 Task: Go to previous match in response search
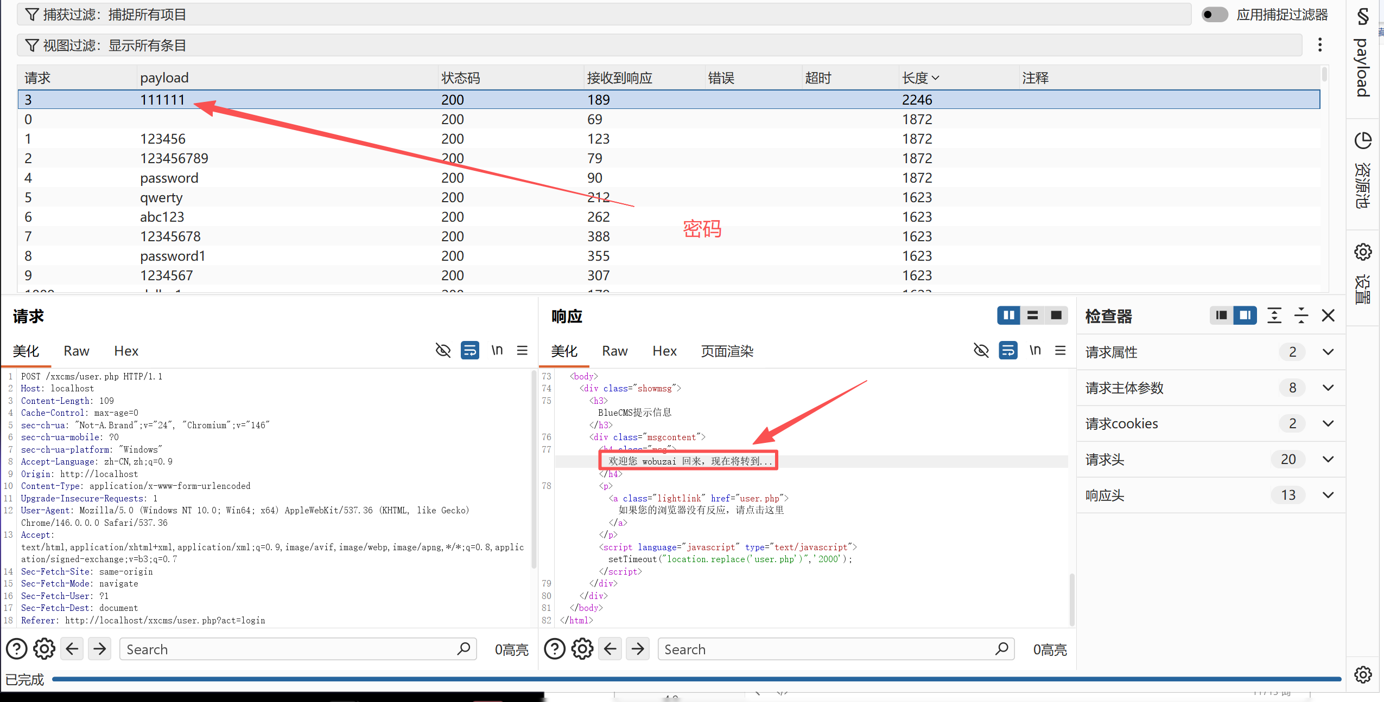tap(610, 649)
